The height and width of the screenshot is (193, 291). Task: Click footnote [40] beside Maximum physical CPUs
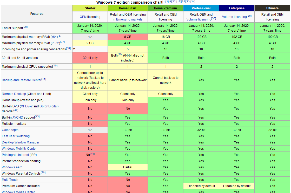click(x=55, y=66)
